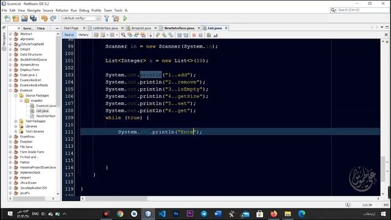The width and height of the screenshot is (391, 220).
Task: Expand the Abstract project node
Action: tap(10, 34)
